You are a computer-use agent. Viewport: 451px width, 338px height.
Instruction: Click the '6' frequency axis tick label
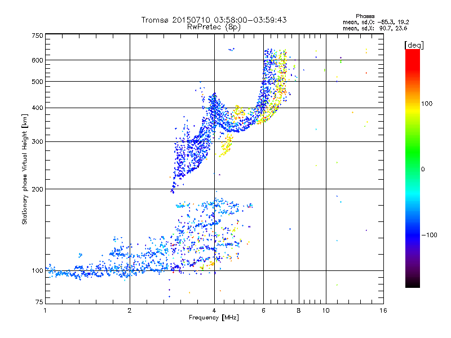(x=263, y=310)
